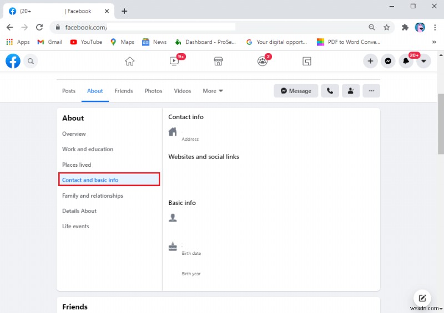Screen dimensions: 444x313
Task: Click the gender person icon under Basic info
Action: (173, 218)
